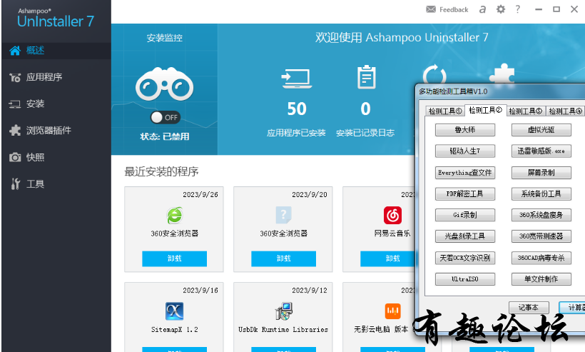
Task: Click the puzzle piece plugins icon in the blue header
Action: click(502, 74)
